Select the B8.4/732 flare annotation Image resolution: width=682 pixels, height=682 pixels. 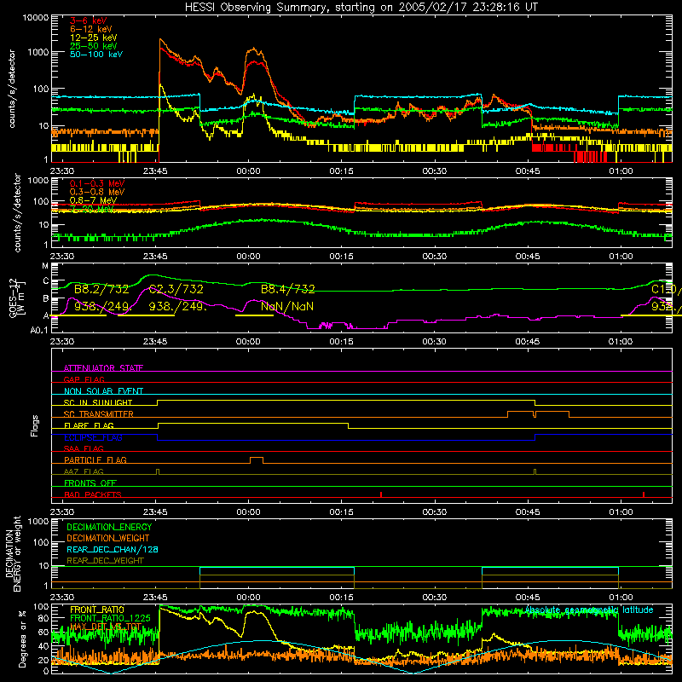[288, 289]
